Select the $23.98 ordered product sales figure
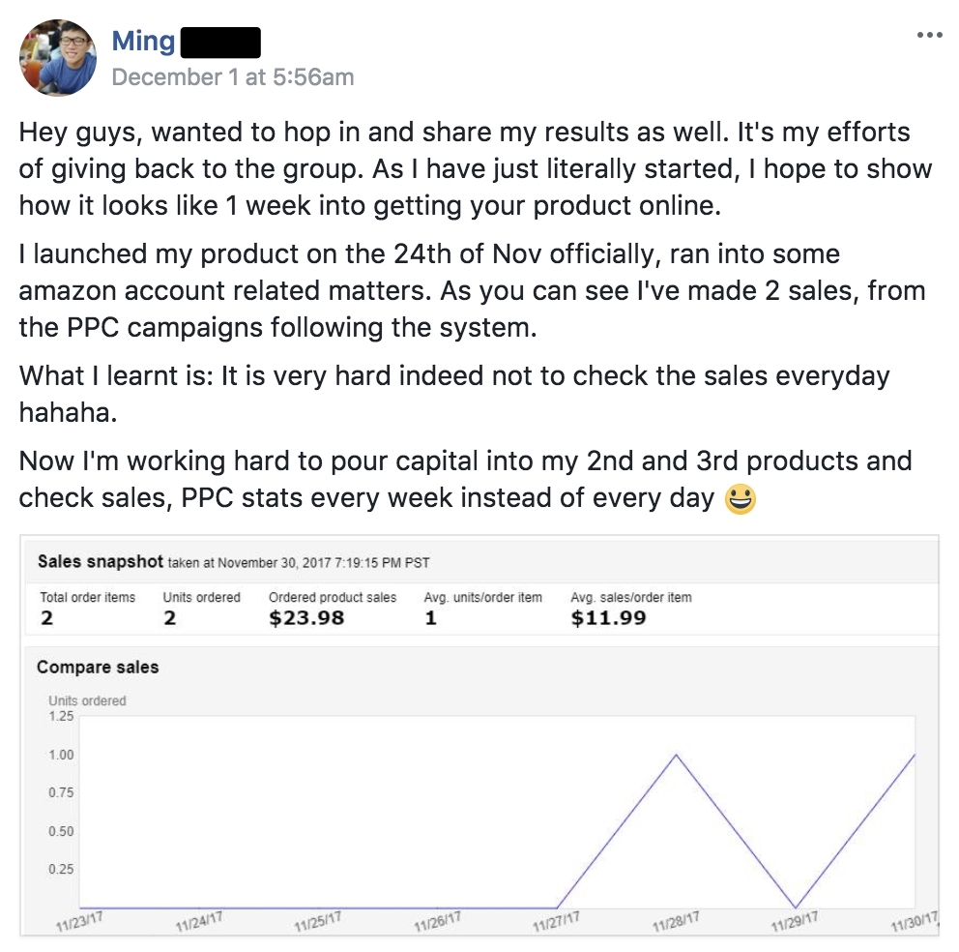This screenshot has height=952, width=959. click(306, 617)
